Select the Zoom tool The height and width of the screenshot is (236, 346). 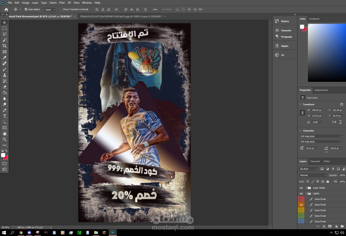[5, 139]
